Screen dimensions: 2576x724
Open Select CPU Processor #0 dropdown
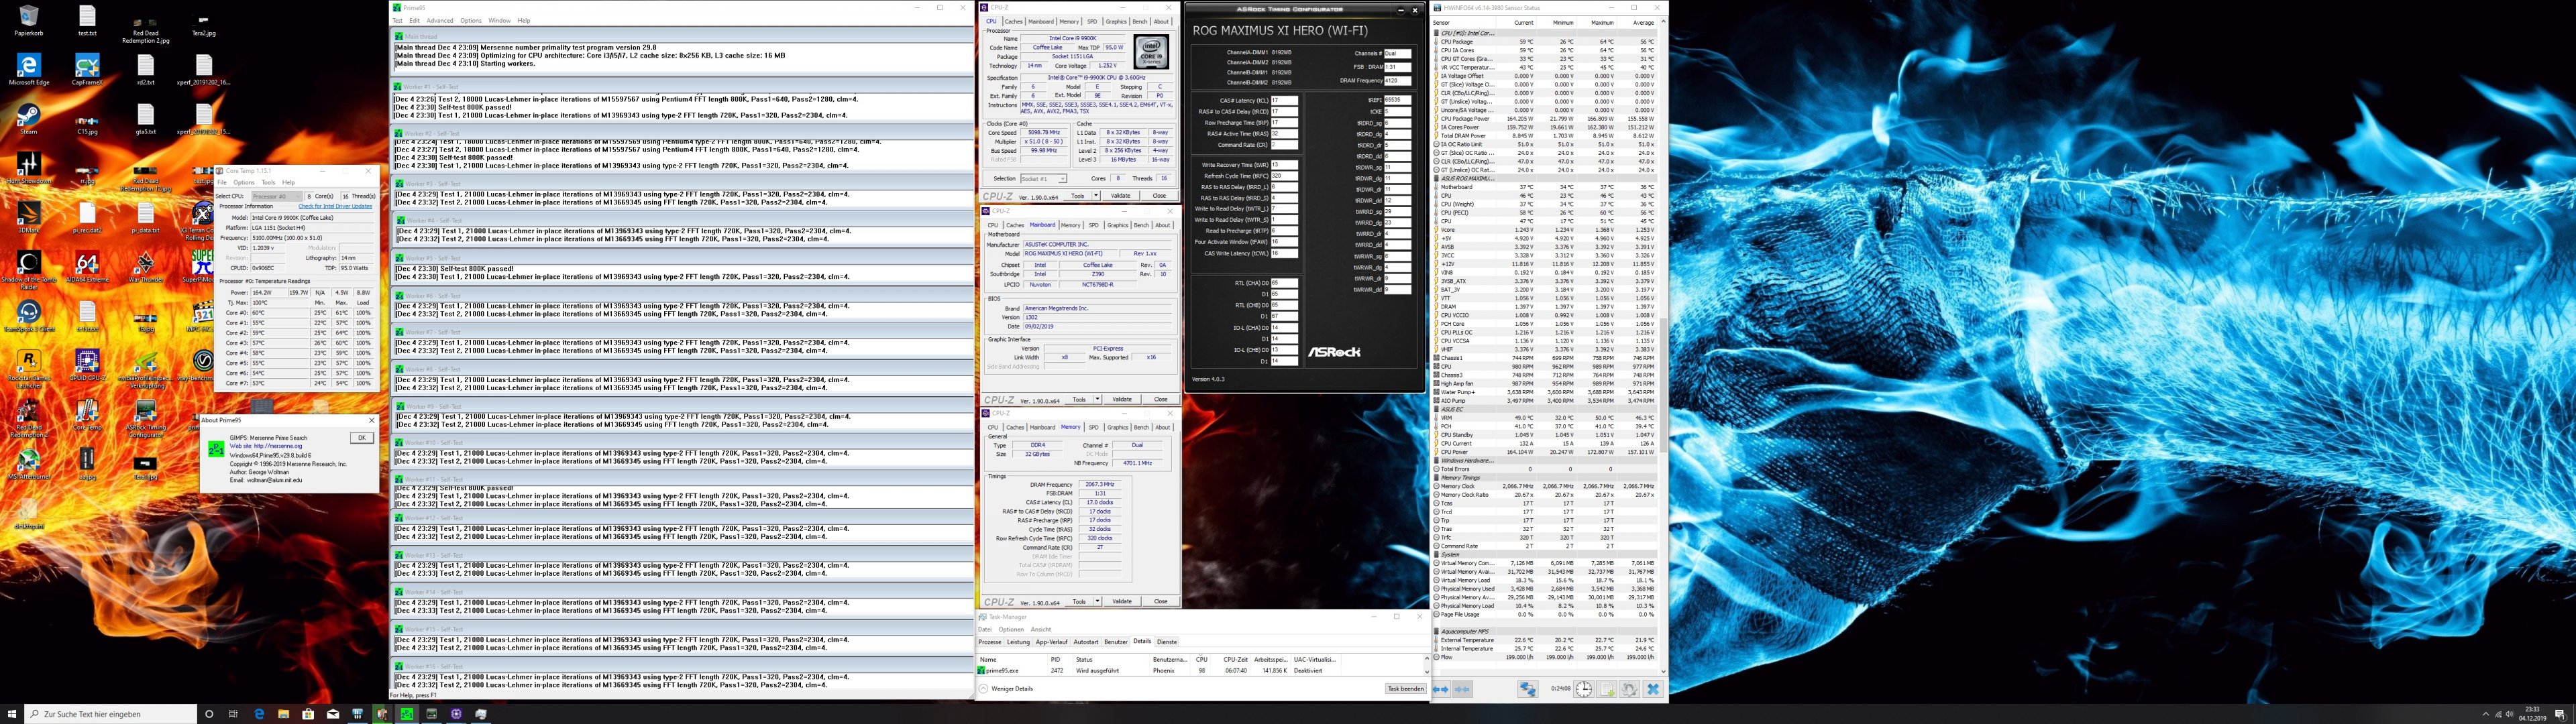[x=276, y=196]
